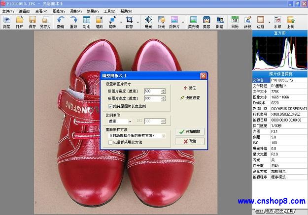
Task: Switch to the 色彩 tab
Action: click(x=270, y=211)
